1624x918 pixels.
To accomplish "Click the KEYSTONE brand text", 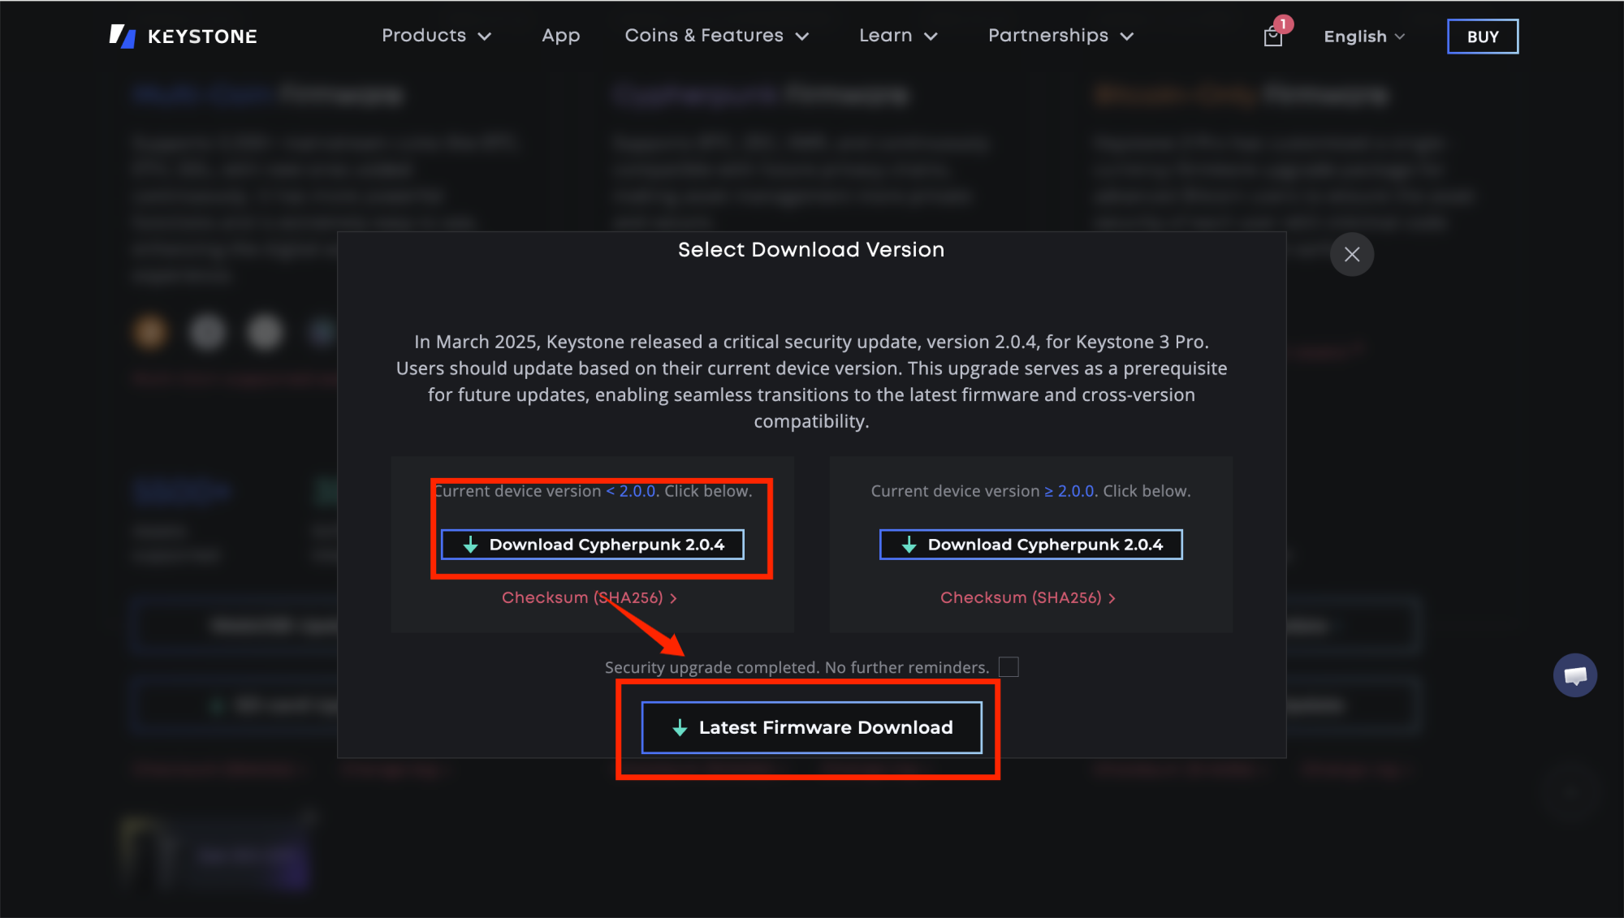I will coord(202,37).
